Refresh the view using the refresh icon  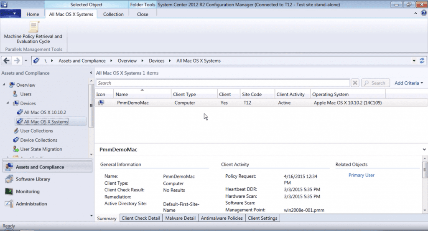(422, 60)
